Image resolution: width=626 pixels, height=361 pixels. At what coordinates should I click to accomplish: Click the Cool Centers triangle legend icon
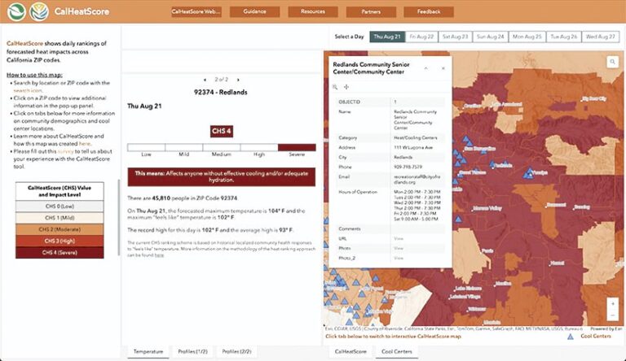click(x=571, y=337)
